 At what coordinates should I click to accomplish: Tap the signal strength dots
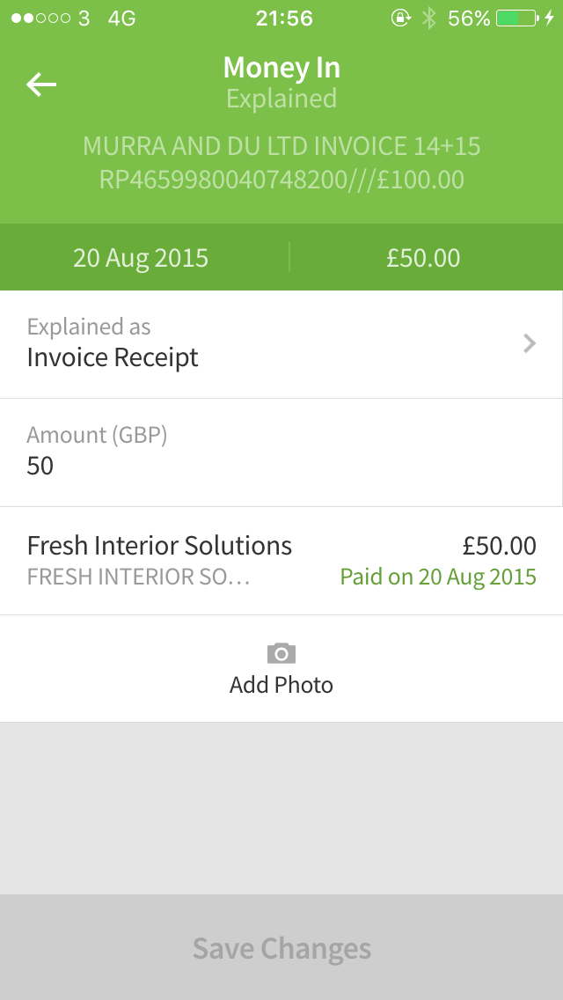click(x=40, y=18)
